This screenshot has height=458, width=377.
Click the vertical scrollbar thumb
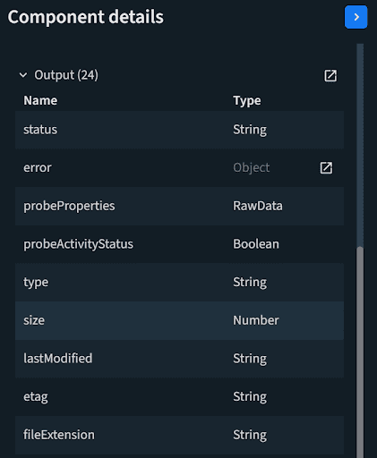(x=360, y=352)
